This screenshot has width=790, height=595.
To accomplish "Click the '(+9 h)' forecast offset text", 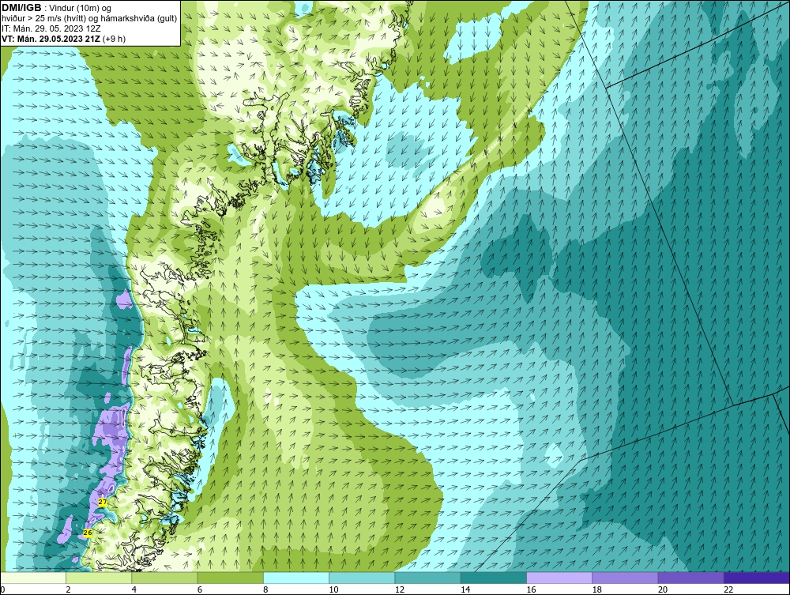I will [x=114, y=39].
